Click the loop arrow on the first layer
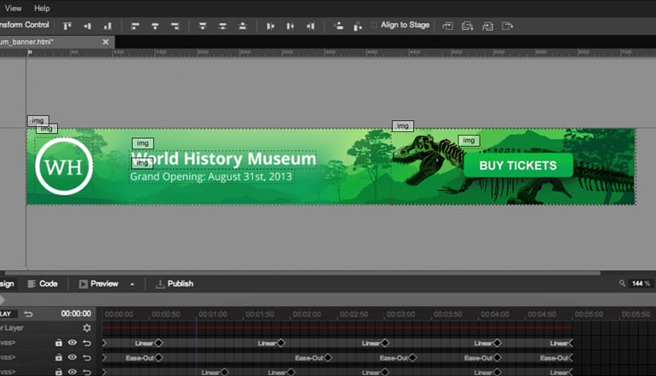 (86, 343)
